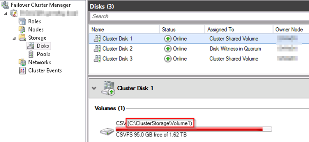
Task: Click the Cluster Disk 1 row disk icon
Action: (x=97, y=39)
